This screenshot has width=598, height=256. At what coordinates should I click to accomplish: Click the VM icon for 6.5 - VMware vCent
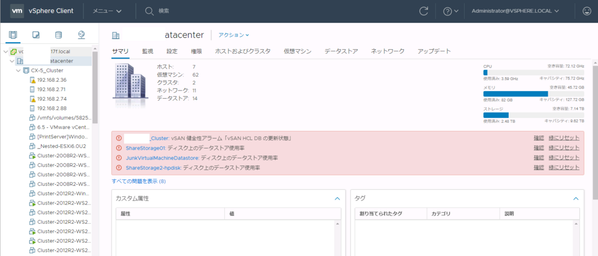[33, 127]
